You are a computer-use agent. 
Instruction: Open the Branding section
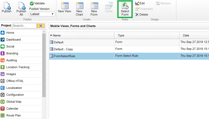point(21,53)
